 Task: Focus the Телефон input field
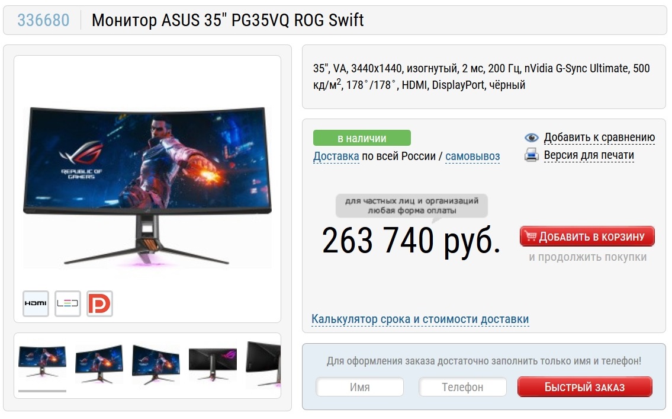(462, 387)
